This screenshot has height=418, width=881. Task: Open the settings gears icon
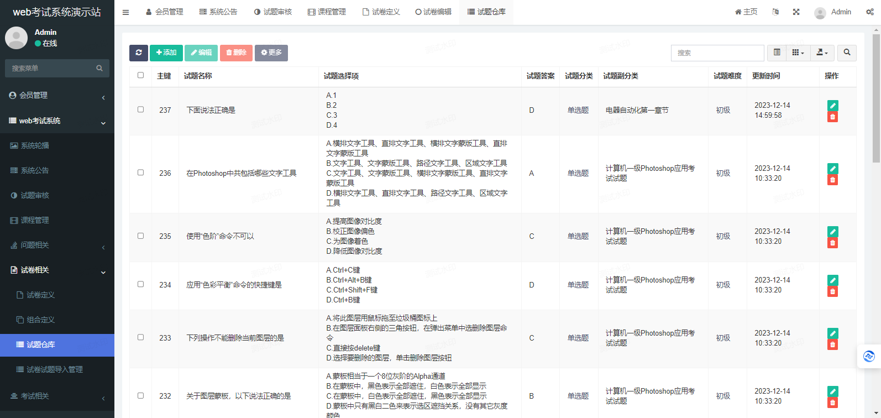[869, 12]
